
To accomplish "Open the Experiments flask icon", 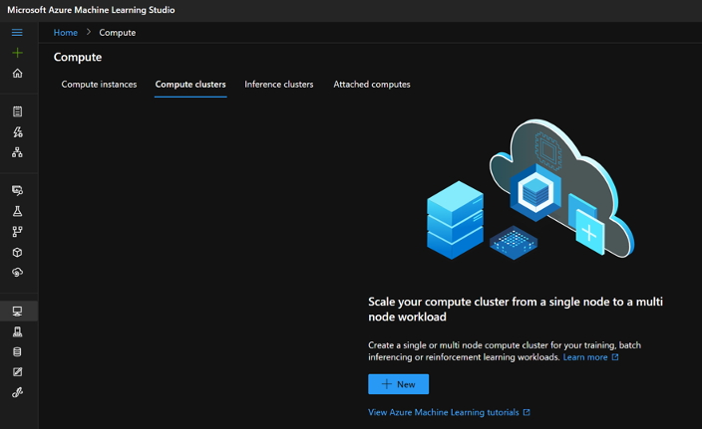I will (x=17, y=211).
